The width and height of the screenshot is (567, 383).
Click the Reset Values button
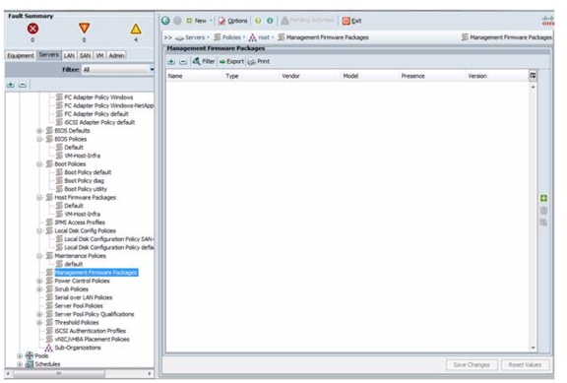click(525, 365)
